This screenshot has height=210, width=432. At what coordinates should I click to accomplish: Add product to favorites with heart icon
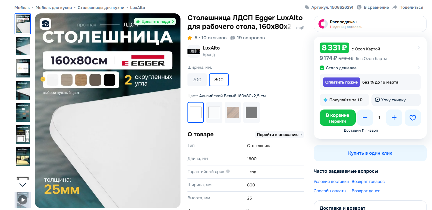413,118
